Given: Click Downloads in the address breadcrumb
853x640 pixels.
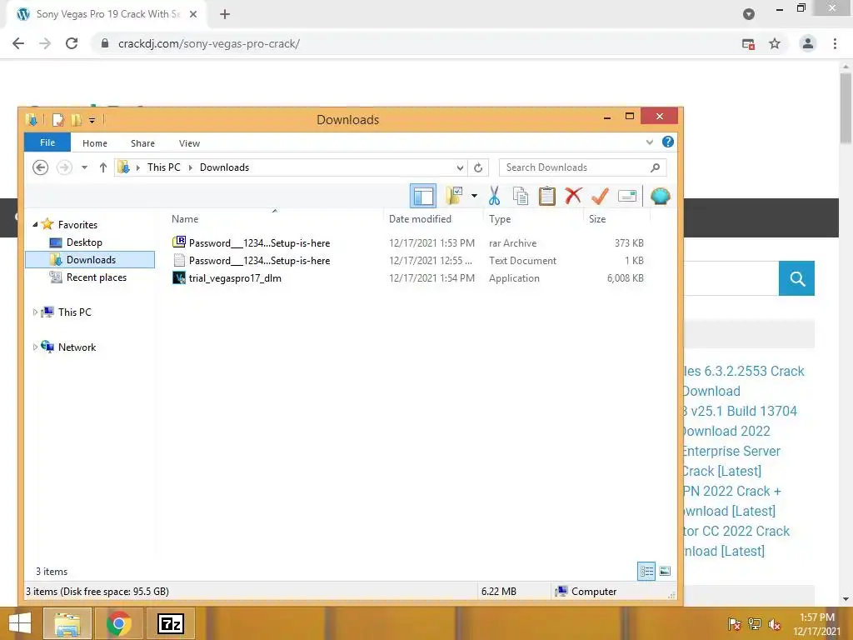Looking at the screenshot, I should tap(224, 167).
